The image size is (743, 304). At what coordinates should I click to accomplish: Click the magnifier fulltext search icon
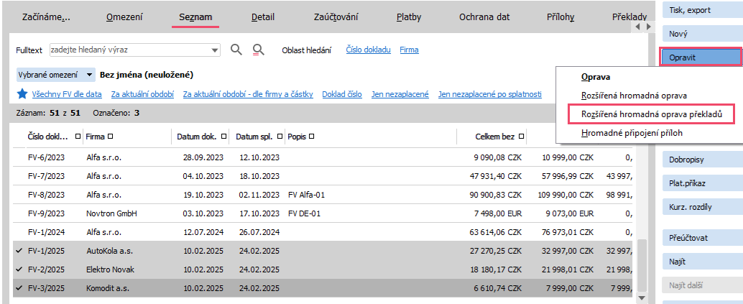click(x=236, y=50)
